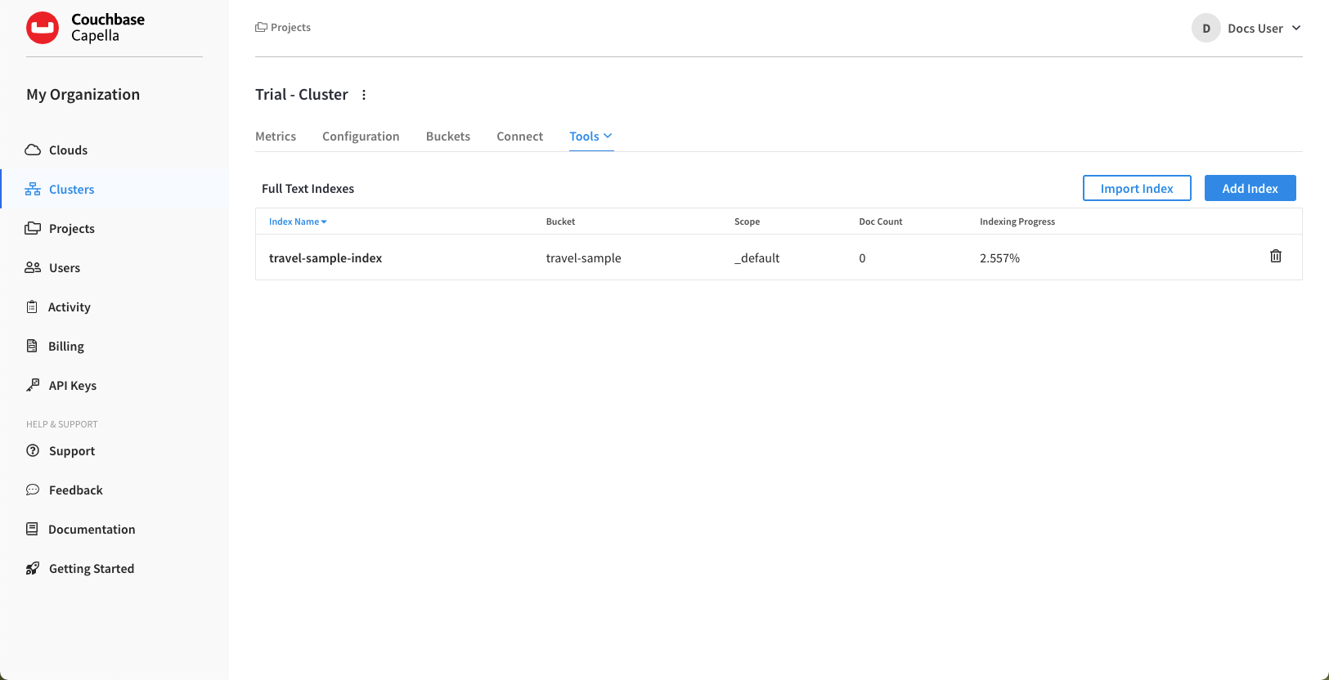Screen dimensions: 1329x680
Task: Open Users sidebar label
Action: [65, 267]
